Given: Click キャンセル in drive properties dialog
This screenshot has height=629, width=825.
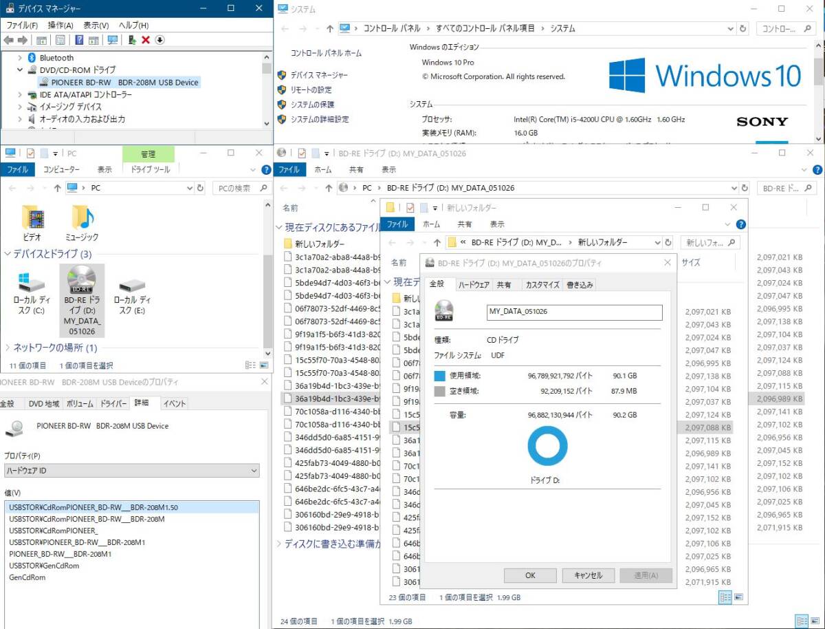Looking at the screenshot, I should click(x=588, y=575).
